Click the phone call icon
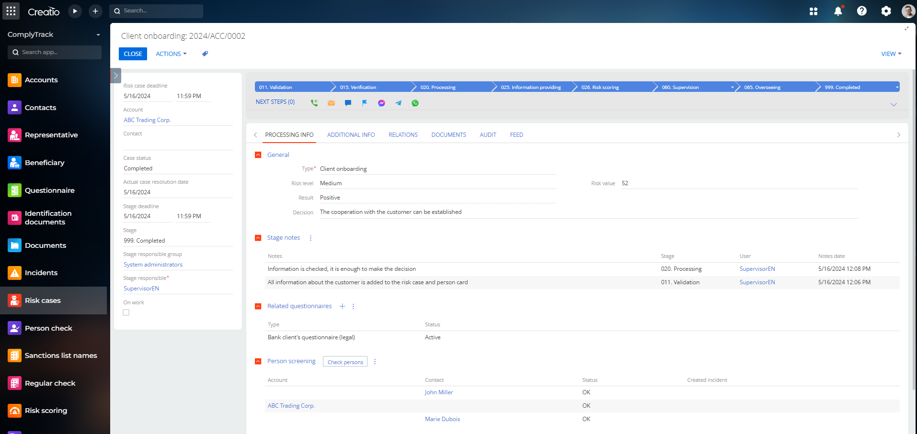Image resolution: width=917 pixels, height=434 pixels. coord(314,103)
